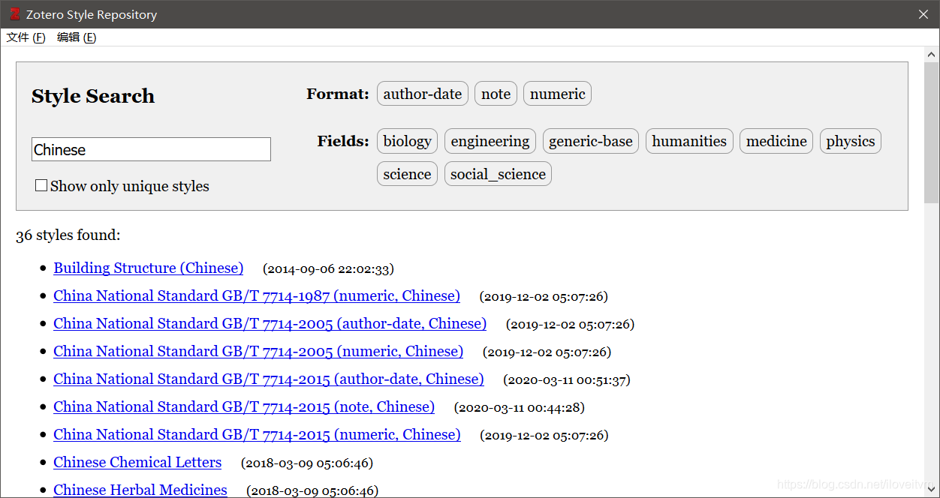
Task: Open the 文件 (F) menu
Action: click(26, 37)
